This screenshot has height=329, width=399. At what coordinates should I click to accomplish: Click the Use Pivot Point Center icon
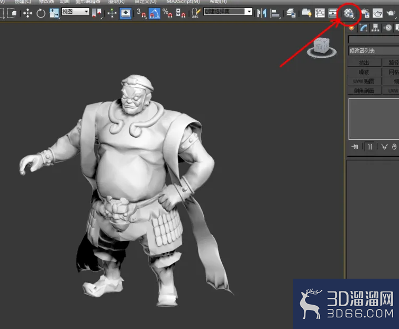97,13
